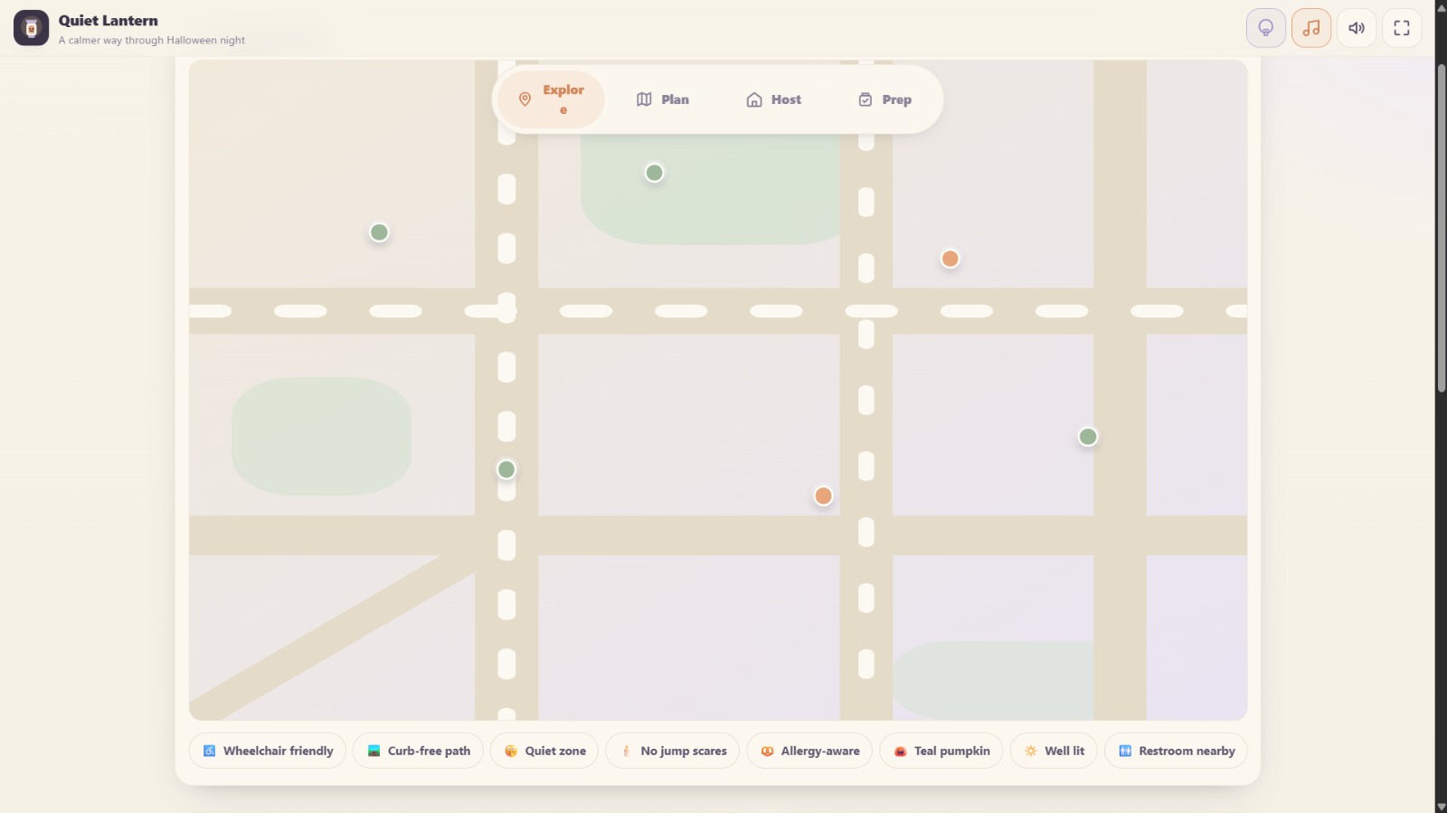Toggle the music note button

point(1311,28)
